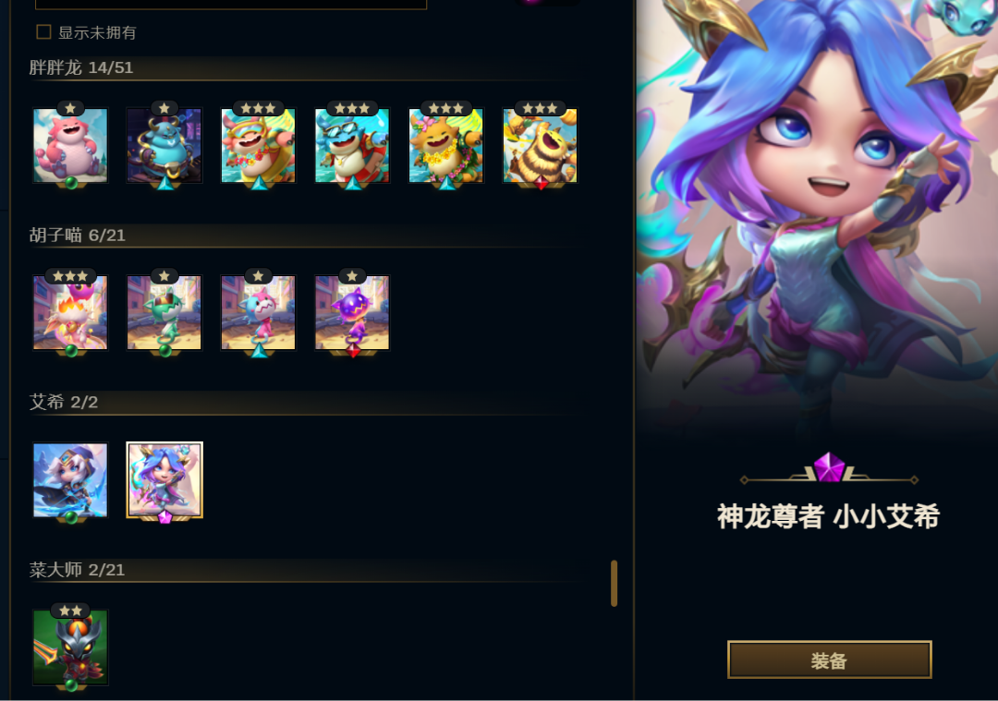Image resolution: width=998 pixels, height=701 pixels.
Task: Click the 胡子喵 6/21 section header
Action: point(78,236)
